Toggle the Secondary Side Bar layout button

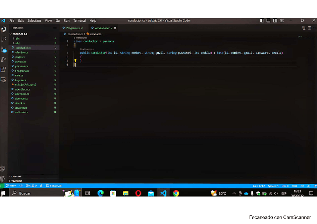pos(275,21)
